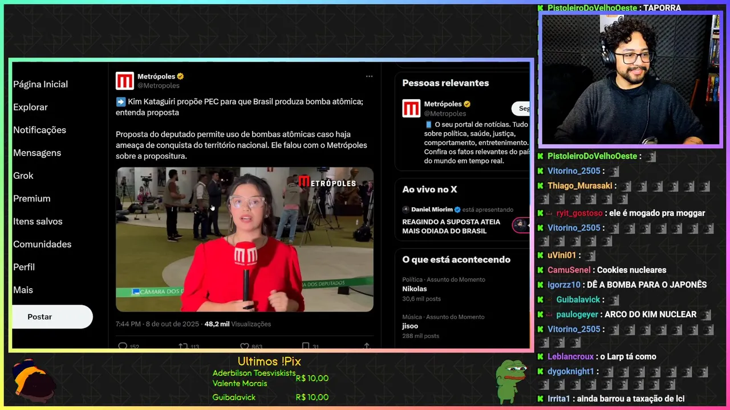Click Daniel Miorim's small host avatar

405,210
